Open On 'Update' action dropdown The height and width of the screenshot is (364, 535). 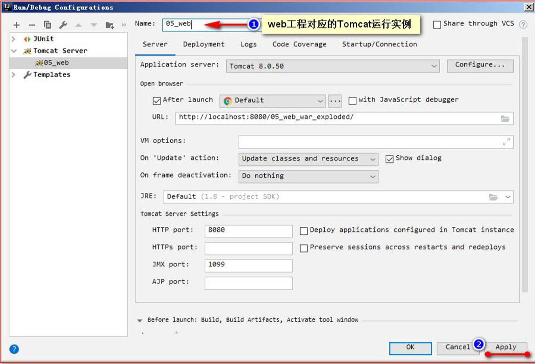pos(308,159)
